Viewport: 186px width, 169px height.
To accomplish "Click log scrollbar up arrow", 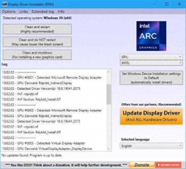I will pos(109,72).
